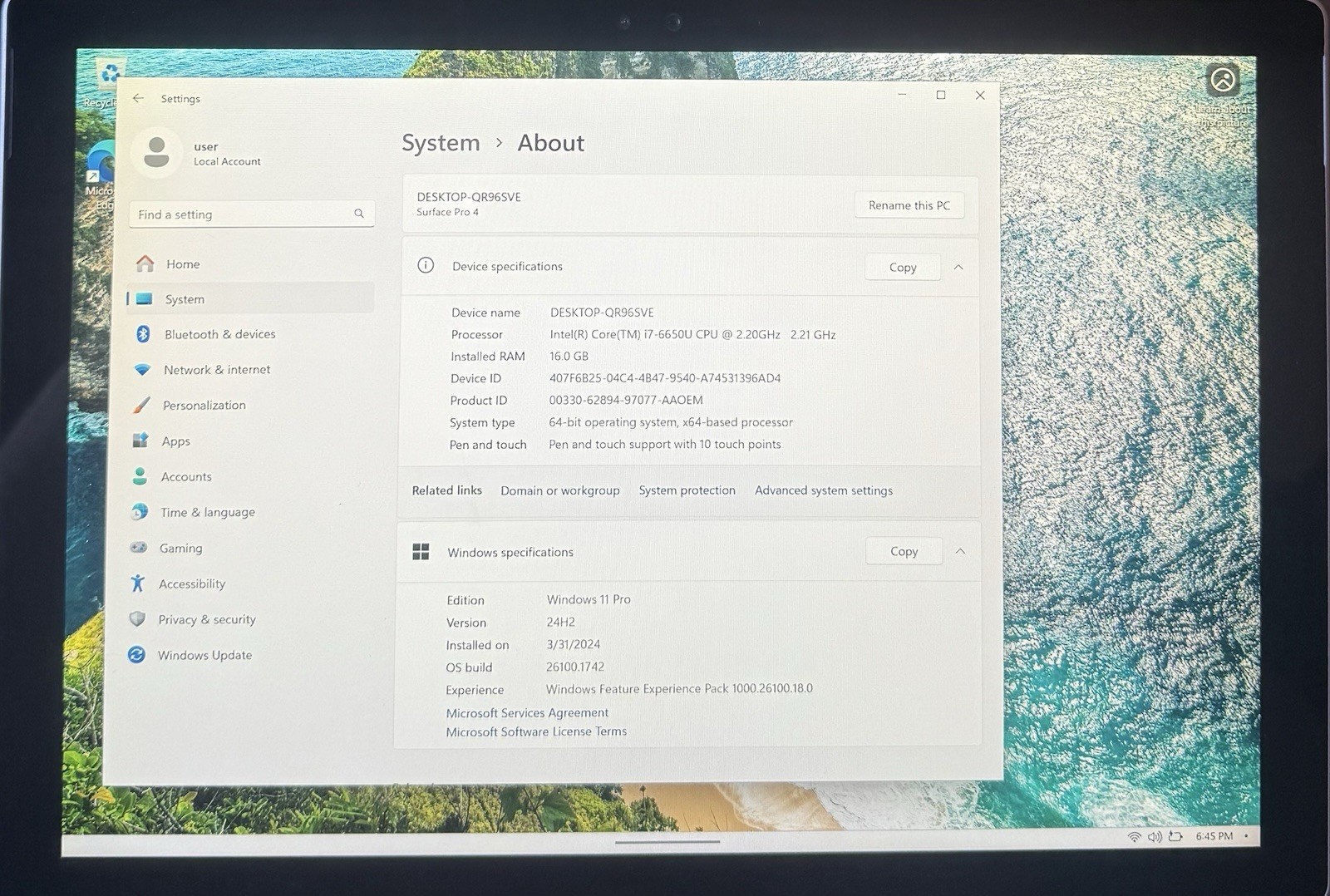Click the Windows logo beside Windows specifications
The height and width of the screenshot is (896, 1330).
tap(421, 552)
